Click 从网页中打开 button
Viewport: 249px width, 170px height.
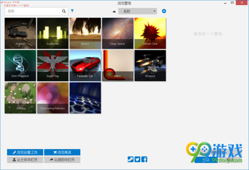click(x=62, y=160)
